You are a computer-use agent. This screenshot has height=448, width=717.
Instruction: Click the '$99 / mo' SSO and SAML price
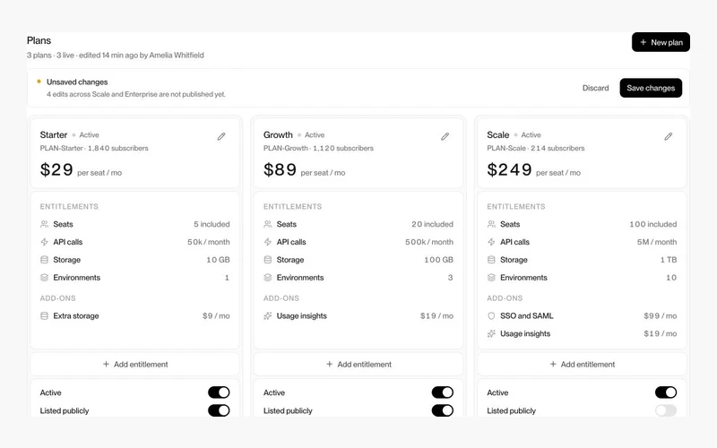[x=661, y=316]
